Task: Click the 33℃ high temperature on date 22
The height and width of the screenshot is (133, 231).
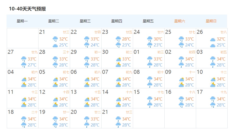Action: 95,39
